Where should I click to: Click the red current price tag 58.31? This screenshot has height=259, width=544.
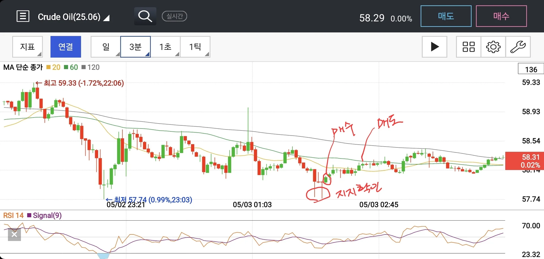click(x=524, y=161)
